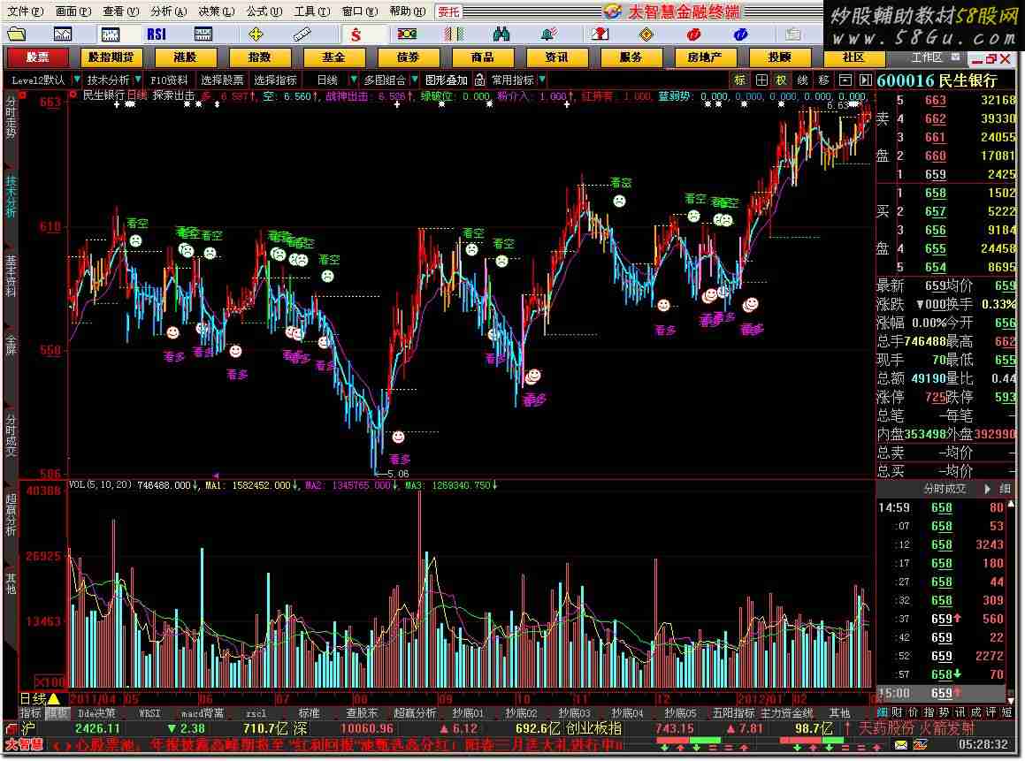Toggle the 图形叠加 overlay option
1025x761 pixels.
pyautogui.click(x=447, y=80)
